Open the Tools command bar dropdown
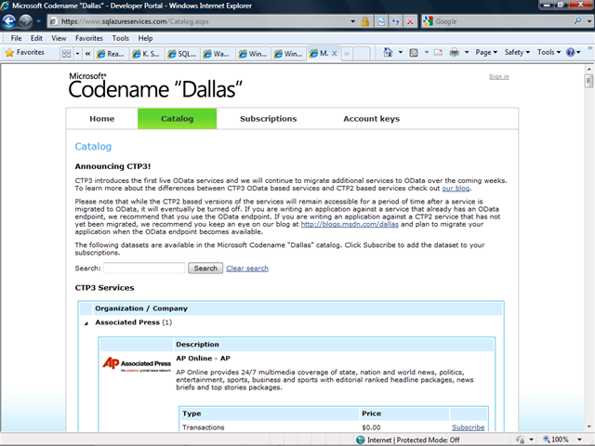Image resolution: width=595 pixels, height=446 pixels. (x=549, y=52)
